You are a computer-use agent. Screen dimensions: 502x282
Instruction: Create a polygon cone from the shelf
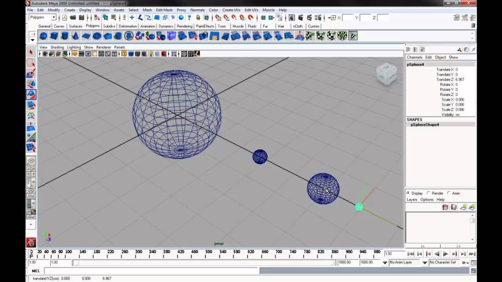(75, 36)
